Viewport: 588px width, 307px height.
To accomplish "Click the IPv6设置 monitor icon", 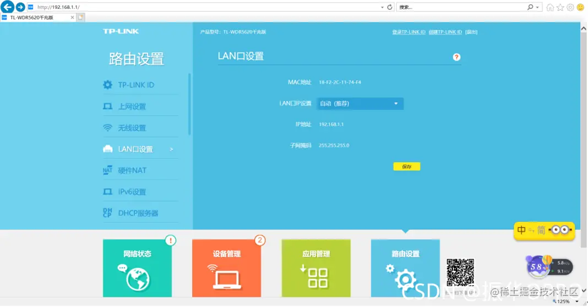I will [x=107, y=192].
